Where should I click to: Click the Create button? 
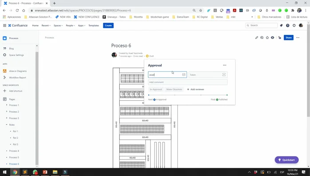tap(108, 25)
